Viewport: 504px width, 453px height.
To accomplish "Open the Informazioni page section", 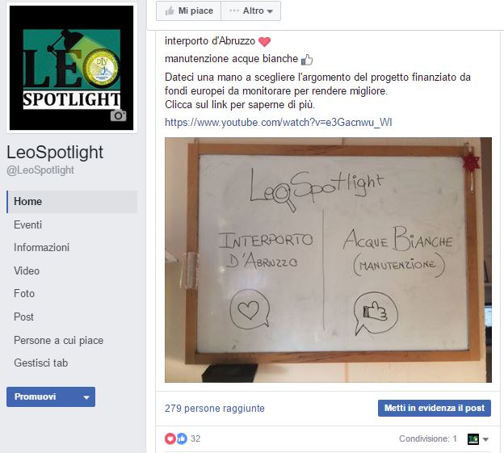I will (41, 247).
